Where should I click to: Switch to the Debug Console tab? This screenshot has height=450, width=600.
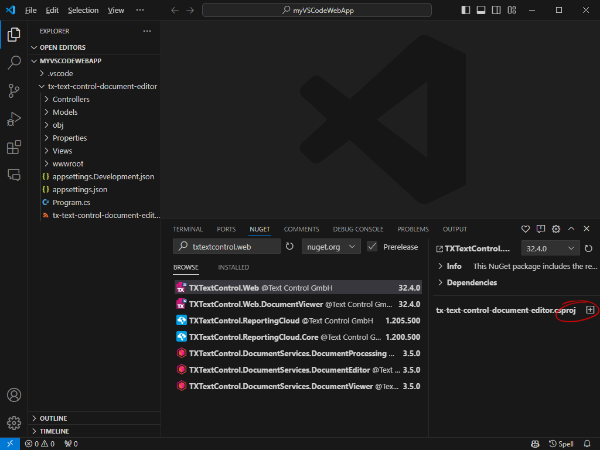click(358, 229)
